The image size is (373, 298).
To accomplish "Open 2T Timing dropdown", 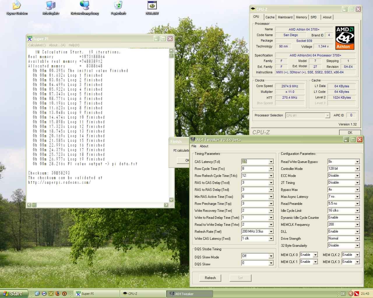I will [357, 183].
